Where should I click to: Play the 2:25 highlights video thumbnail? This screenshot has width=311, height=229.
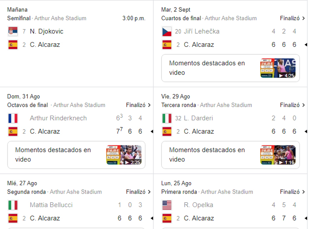(x=124, y=155)
